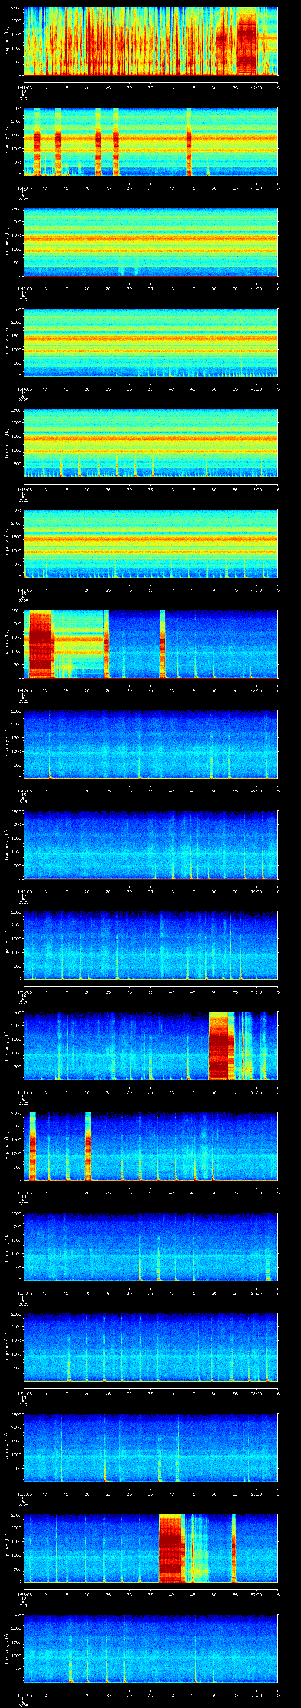Click the '57:00' time axis label

click(256, 1595)
